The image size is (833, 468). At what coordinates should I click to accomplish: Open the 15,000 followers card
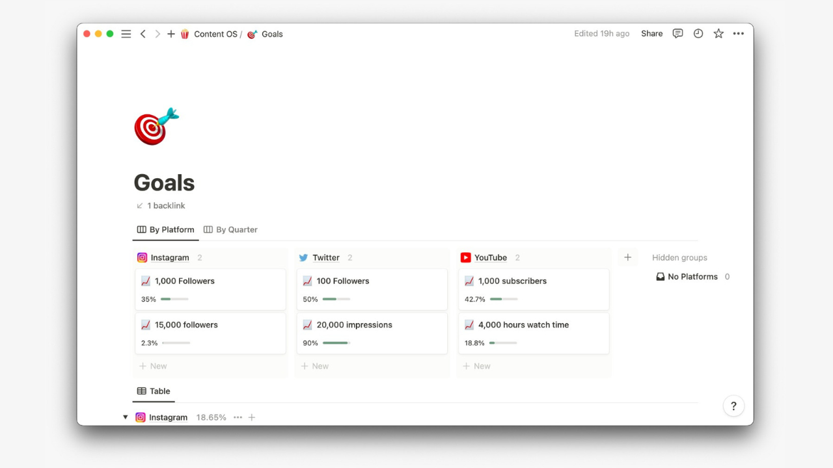pos(210,333)
